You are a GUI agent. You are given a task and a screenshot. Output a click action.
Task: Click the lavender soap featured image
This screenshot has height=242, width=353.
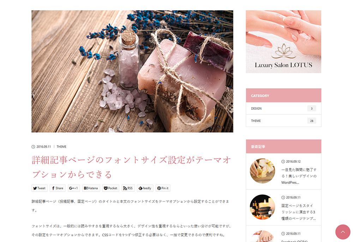tap(132, 71)
